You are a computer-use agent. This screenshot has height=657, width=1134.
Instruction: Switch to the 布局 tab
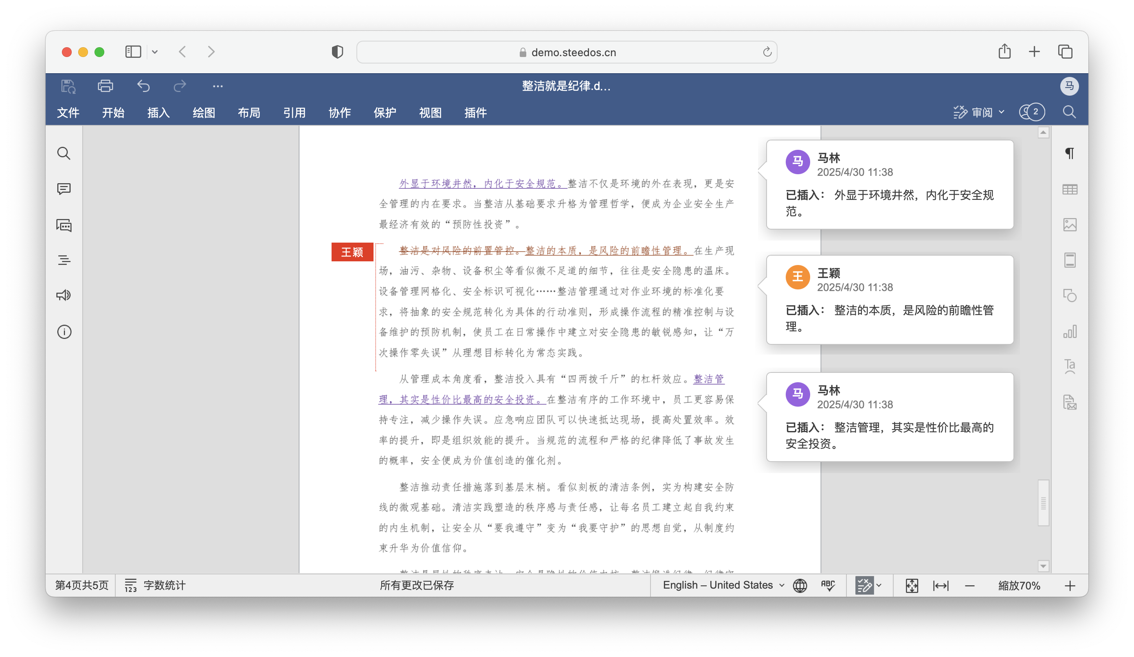249,112
